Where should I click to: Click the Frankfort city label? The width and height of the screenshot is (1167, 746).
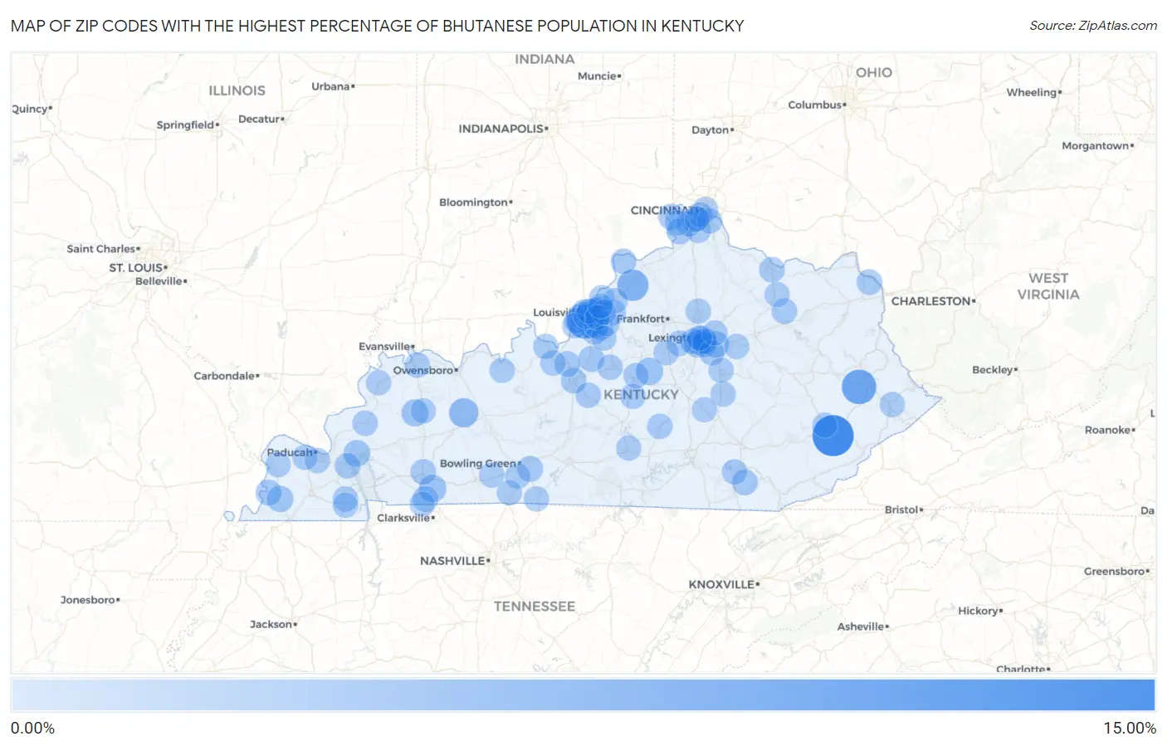641,319
